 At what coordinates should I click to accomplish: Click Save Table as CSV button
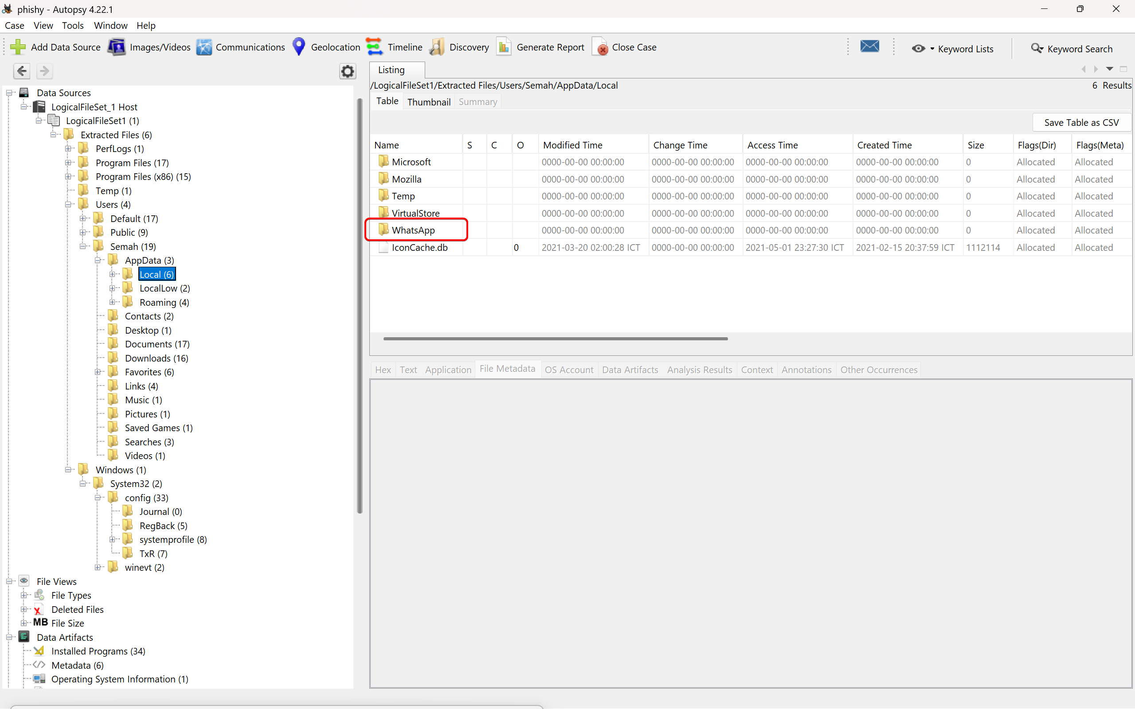pos(1081,122)
